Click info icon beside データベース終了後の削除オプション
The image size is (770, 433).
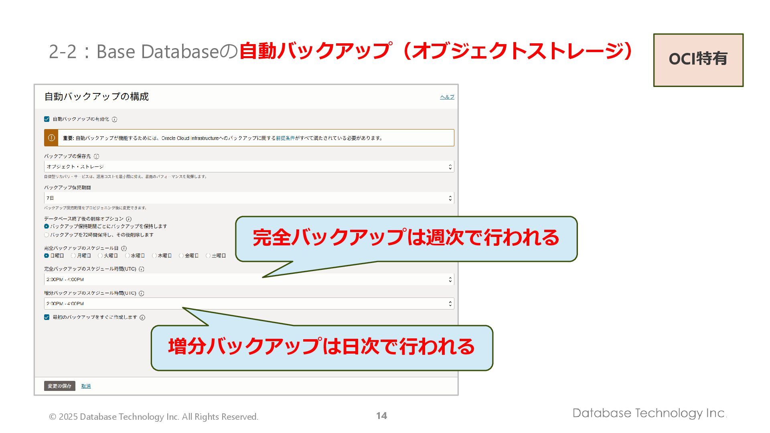coord(129,219)
